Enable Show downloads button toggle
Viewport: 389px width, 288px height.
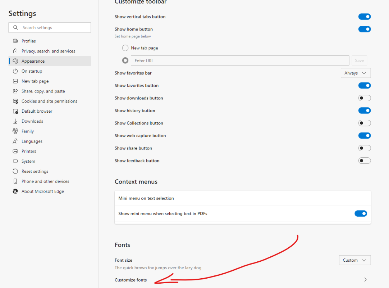364,98
